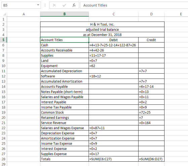The image size is (188, 166).
Task: Click the formula =SUM(C6:C27)
Action: (x=113, y=159)
